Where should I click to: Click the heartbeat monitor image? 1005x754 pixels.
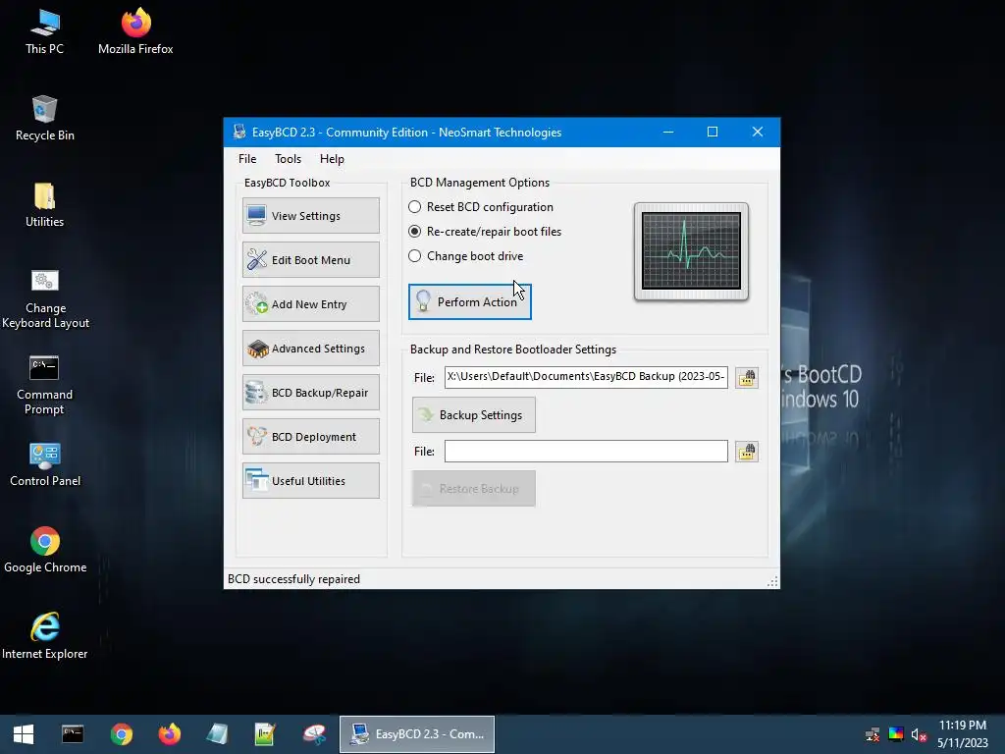pyautogui.click(x=691, y=251)
